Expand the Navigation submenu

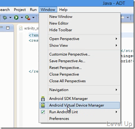pos(80,90)
